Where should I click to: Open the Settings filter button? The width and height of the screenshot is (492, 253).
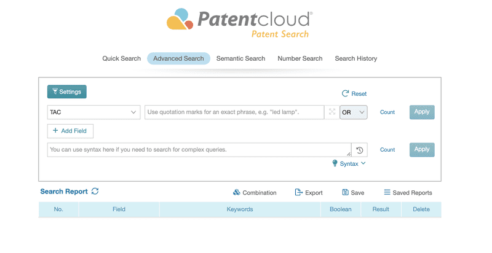tap(67, 91)
